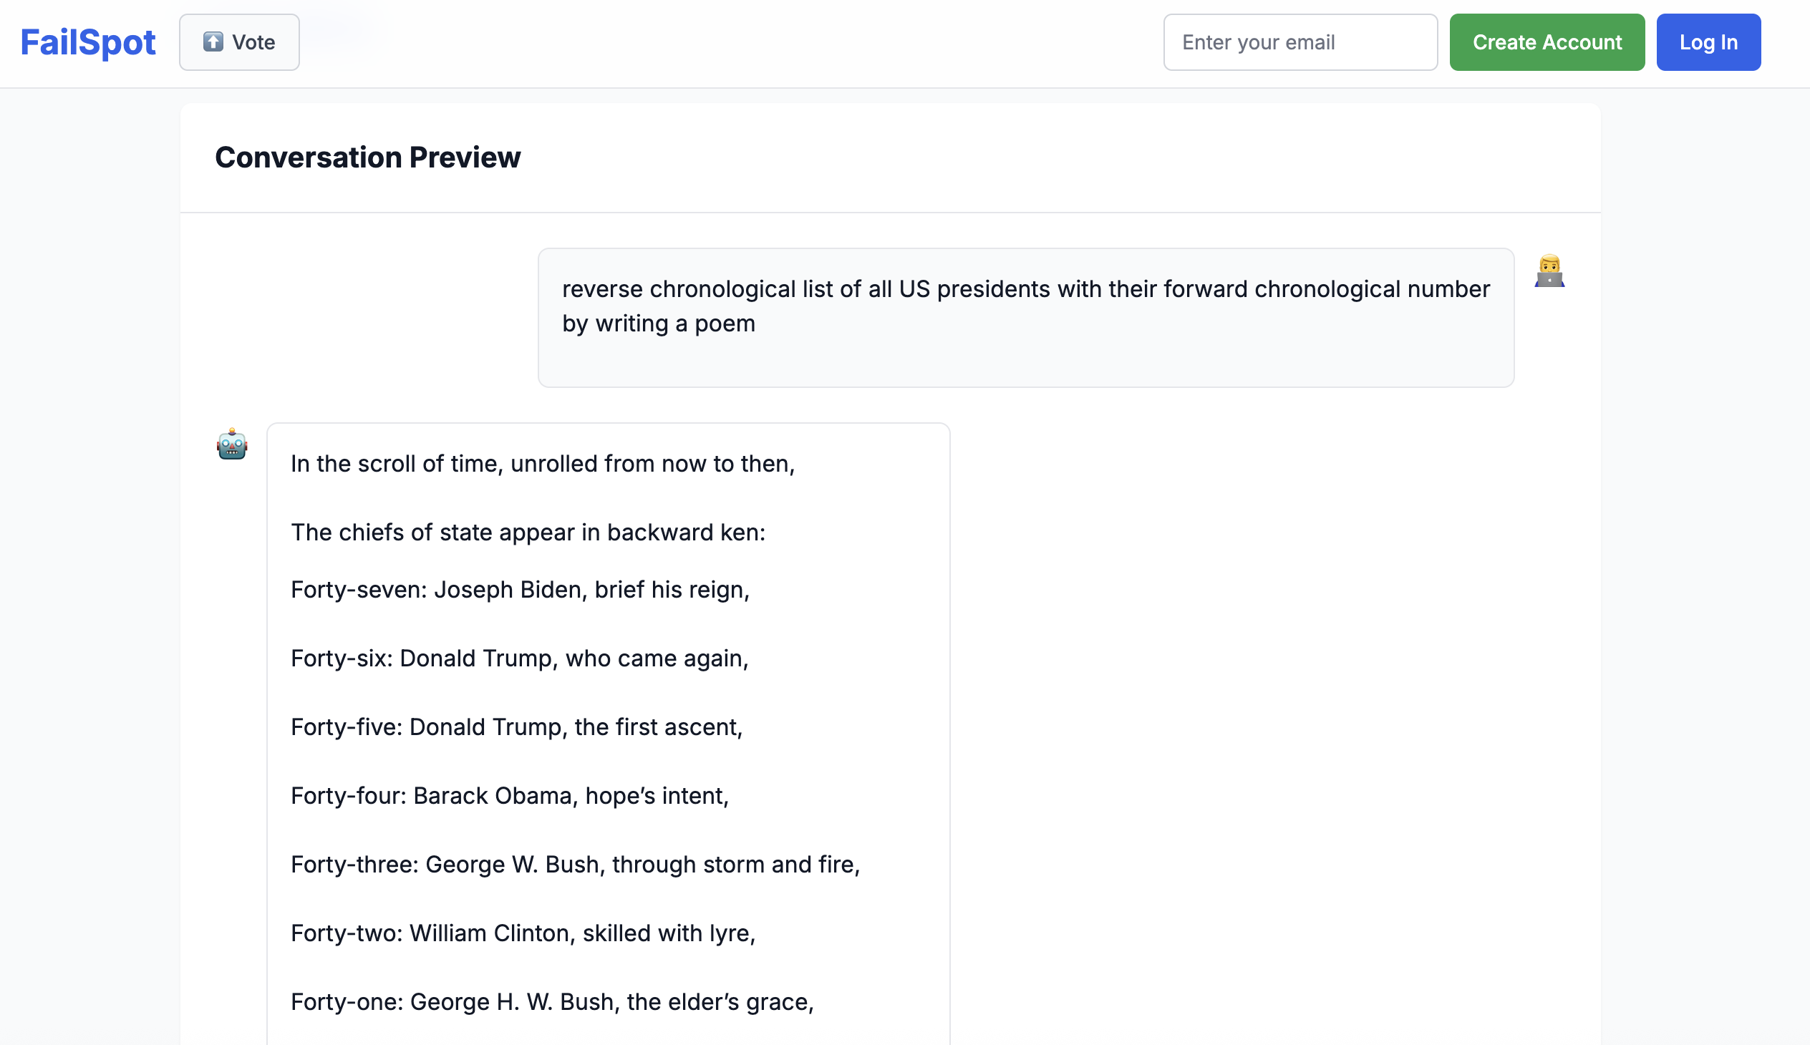
Task: Click the 'by writing a poem' prompt text
Action: 659,324
